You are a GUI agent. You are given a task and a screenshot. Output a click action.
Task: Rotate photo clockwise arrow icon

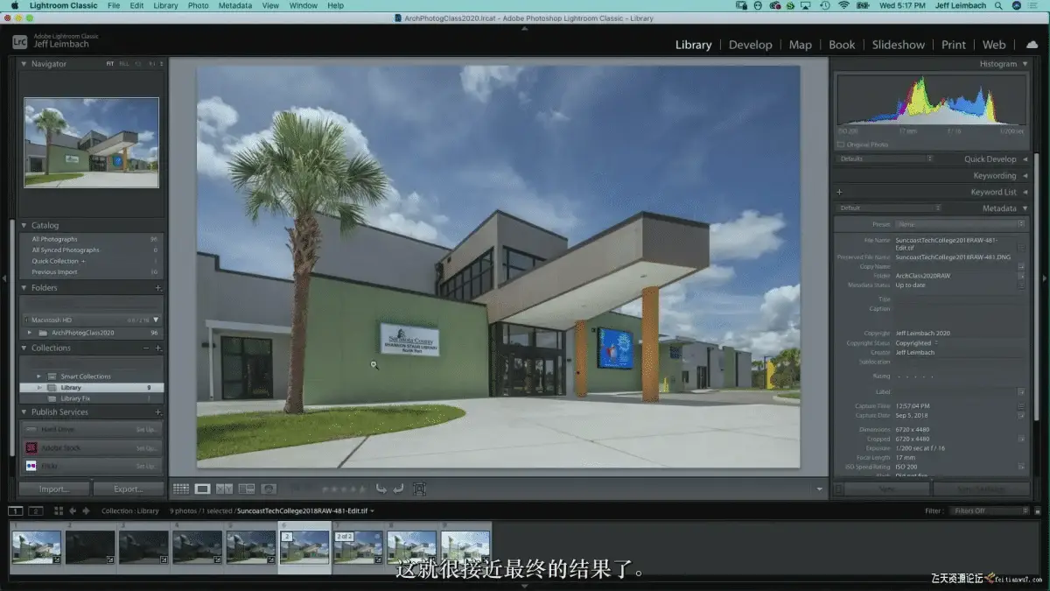click(x=398, y=489)
